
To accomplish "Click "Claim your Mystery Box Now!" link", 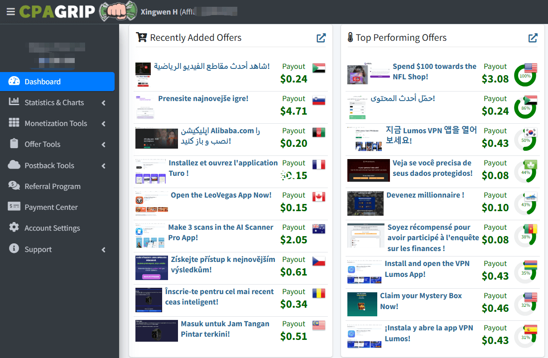I will tap(421, 301).
